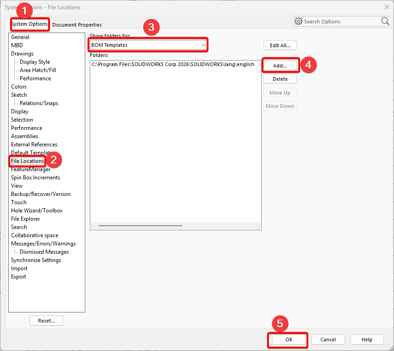Click the search magnifier icon
The image size is (394, 351).
[385, 22]
